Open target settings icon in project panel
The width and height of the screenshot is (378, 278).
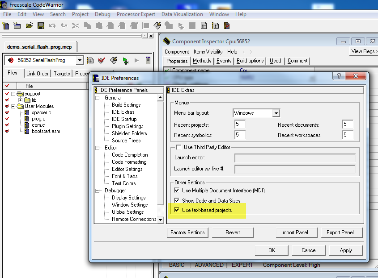coord(90,60)
